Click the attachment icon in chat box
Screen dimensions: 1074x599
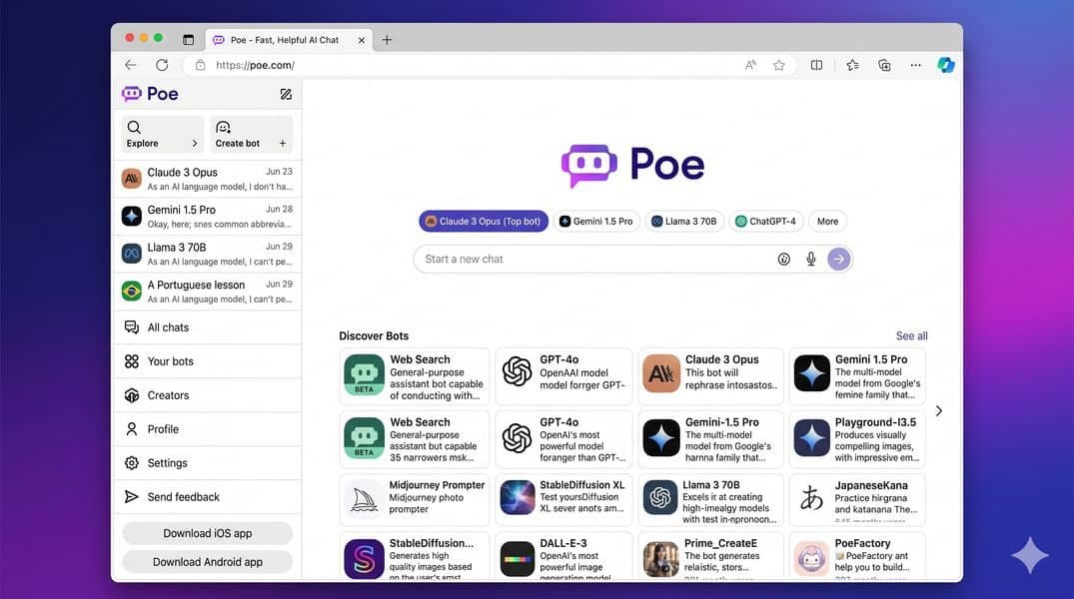coord(783,259)
